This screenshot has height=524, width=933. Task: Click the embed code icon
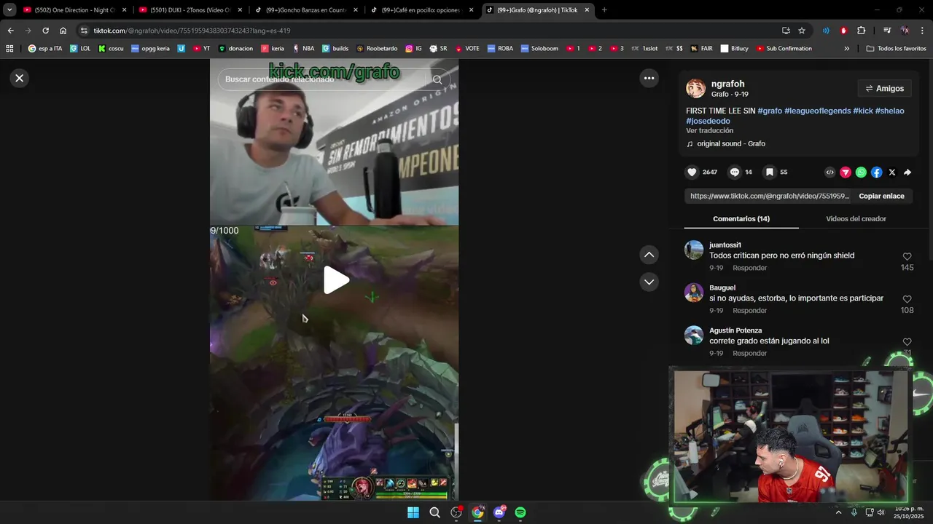click(x=829, y=172)
